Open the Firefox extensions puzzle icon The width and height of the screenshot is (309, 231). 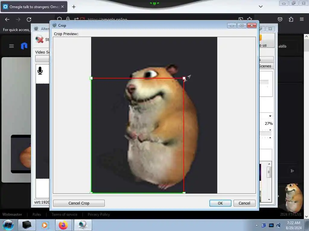(x=291, y=19)
